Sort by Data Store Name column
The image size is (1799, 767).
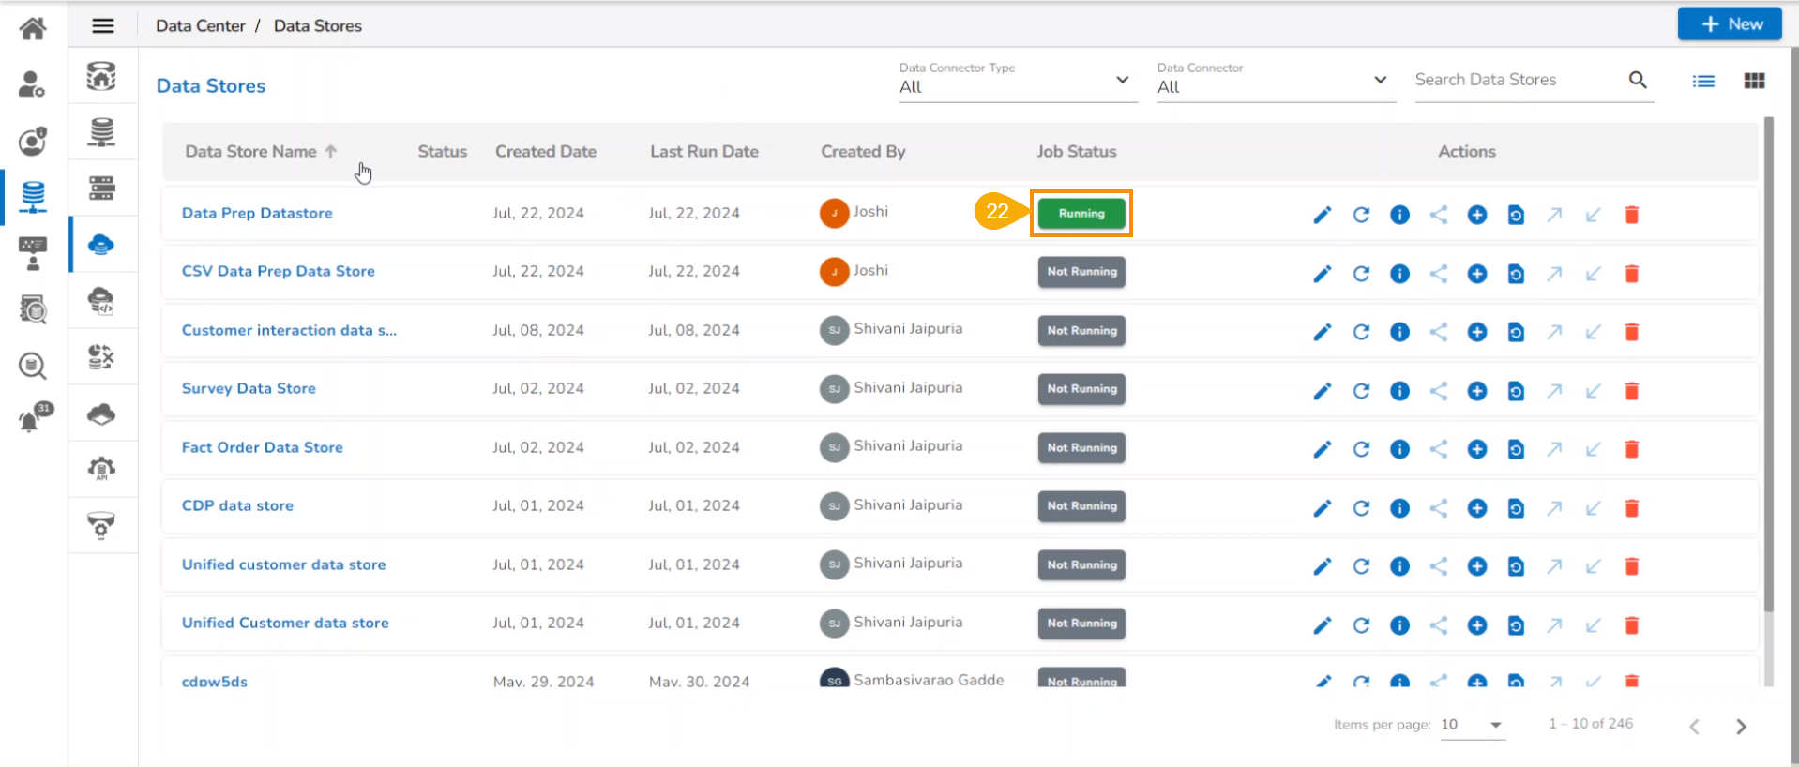tap(261, 151)
